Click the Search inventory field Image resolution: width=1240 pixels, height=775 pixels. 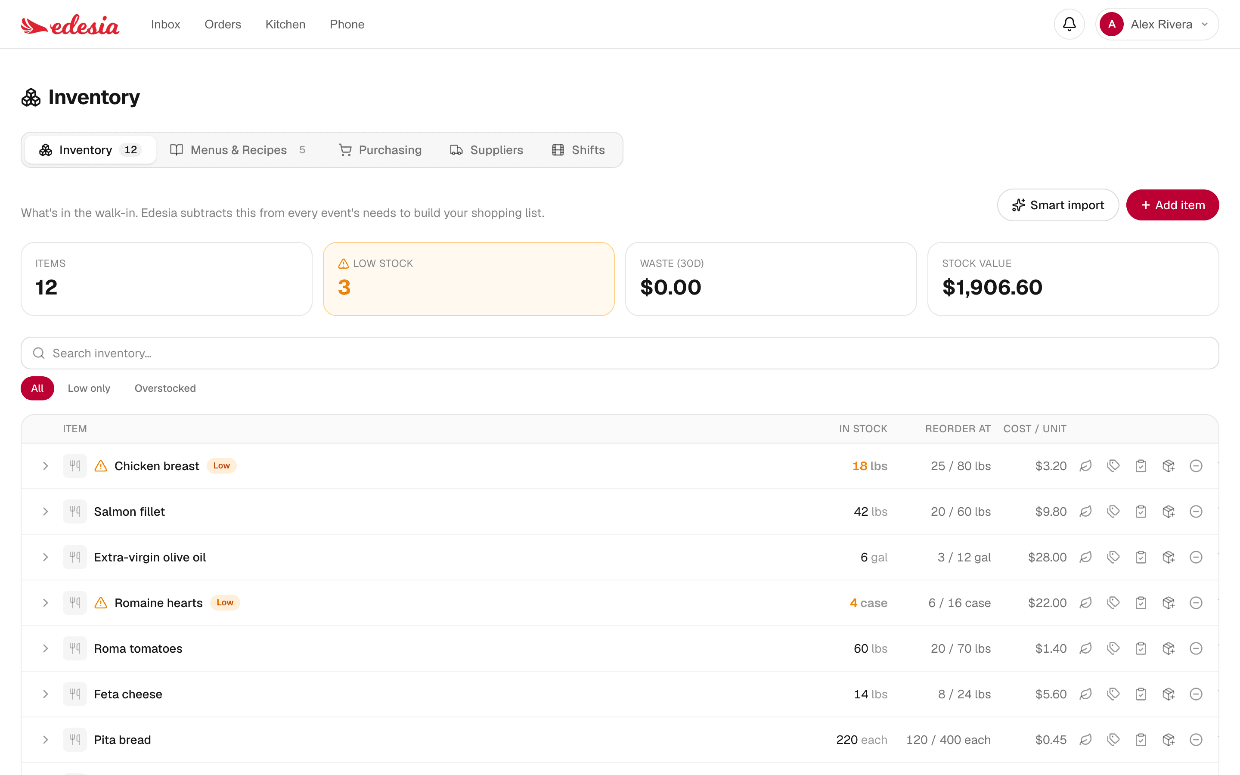point(620,353)
